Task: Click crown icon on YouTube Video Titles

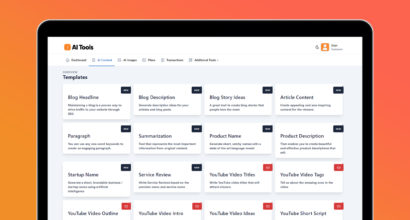Action: 268,167
